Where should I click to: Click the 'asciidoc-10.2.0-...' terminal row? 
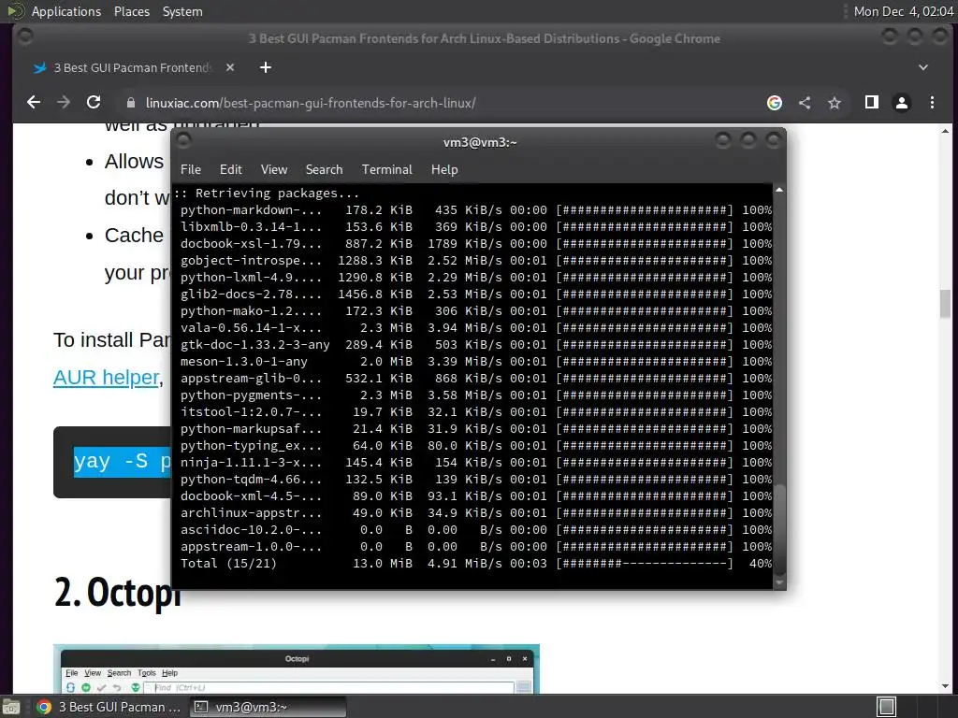476,530
